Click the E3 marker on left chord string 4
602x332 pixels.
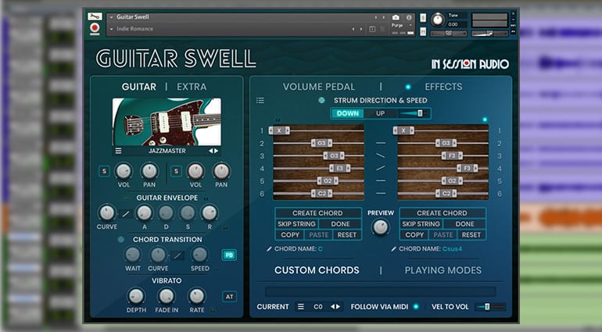pyautogui.click(x=340, y=169)
